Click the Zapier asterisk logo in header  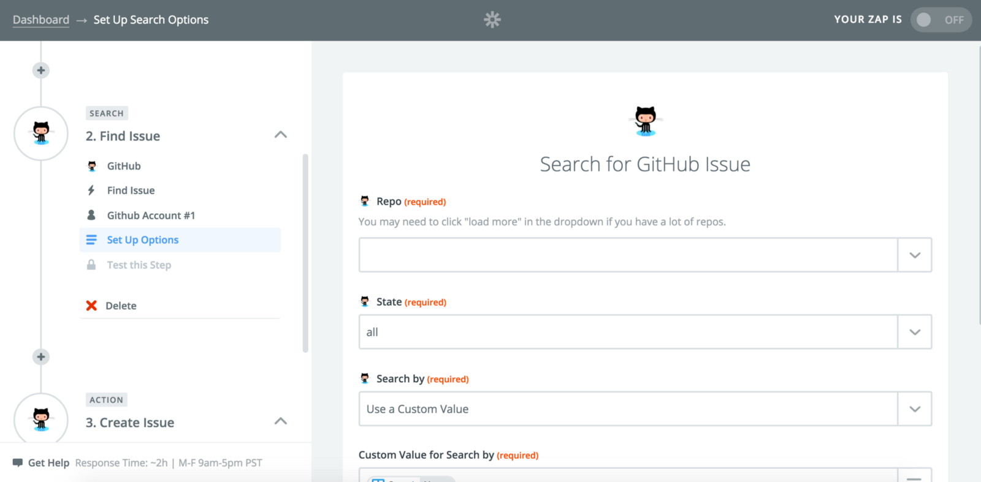(x=492, y=20)
